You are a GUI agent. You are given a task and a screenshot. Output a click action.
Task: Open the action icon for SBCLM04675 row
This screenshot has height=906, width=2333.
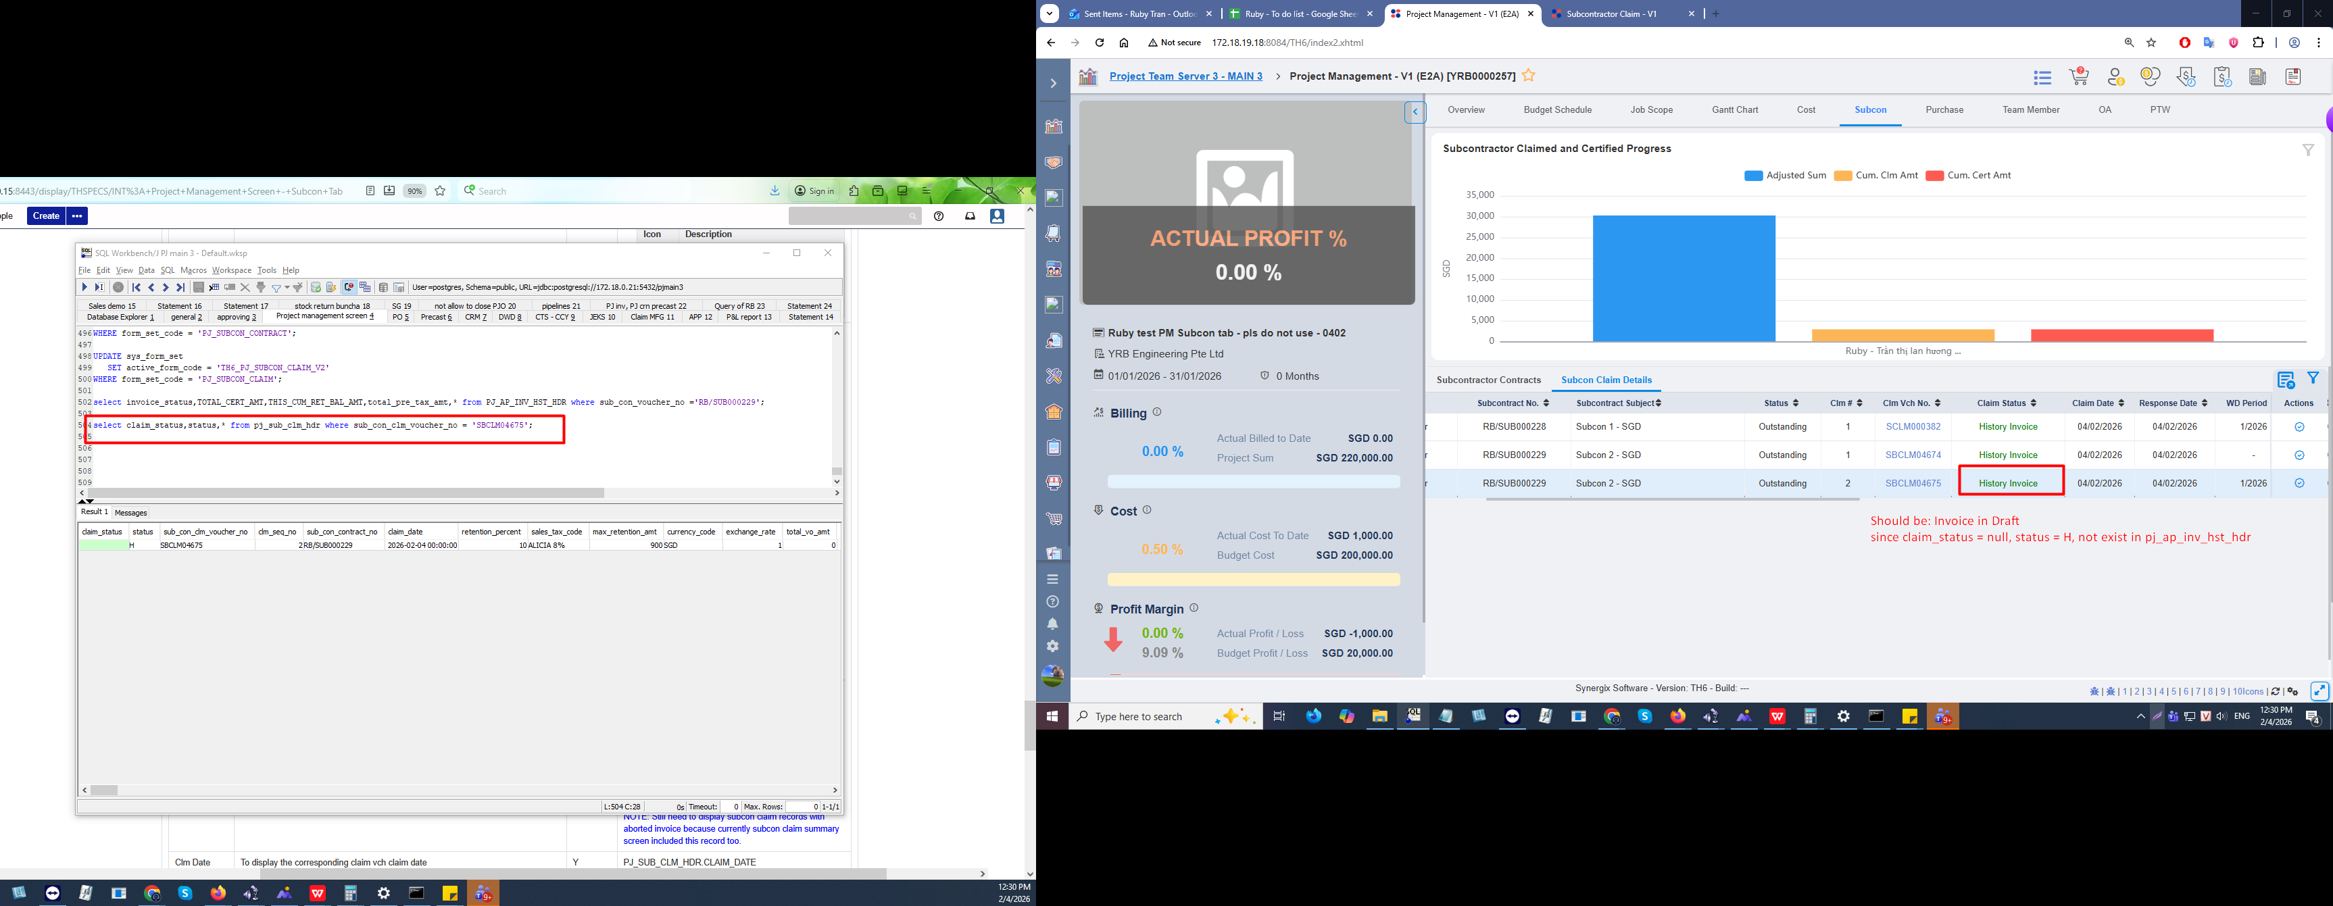2299,483
